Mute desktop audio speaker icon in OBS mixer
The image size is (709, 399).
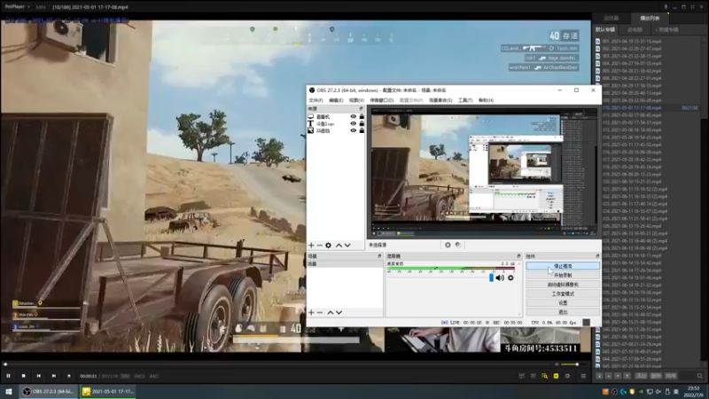click(500, 278)
